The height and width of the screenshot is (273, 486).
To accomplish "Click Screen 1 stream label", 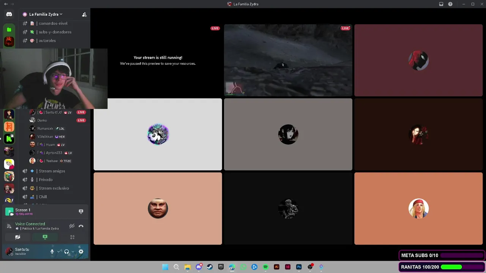I will pyautogui.click(x=23, y=210).
